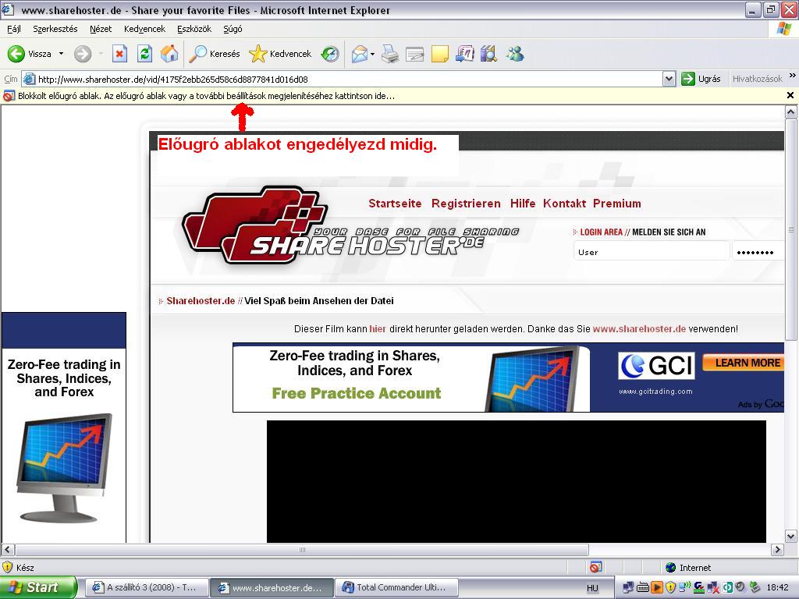Close the pop-up blocker information bar

click(790, 95)
